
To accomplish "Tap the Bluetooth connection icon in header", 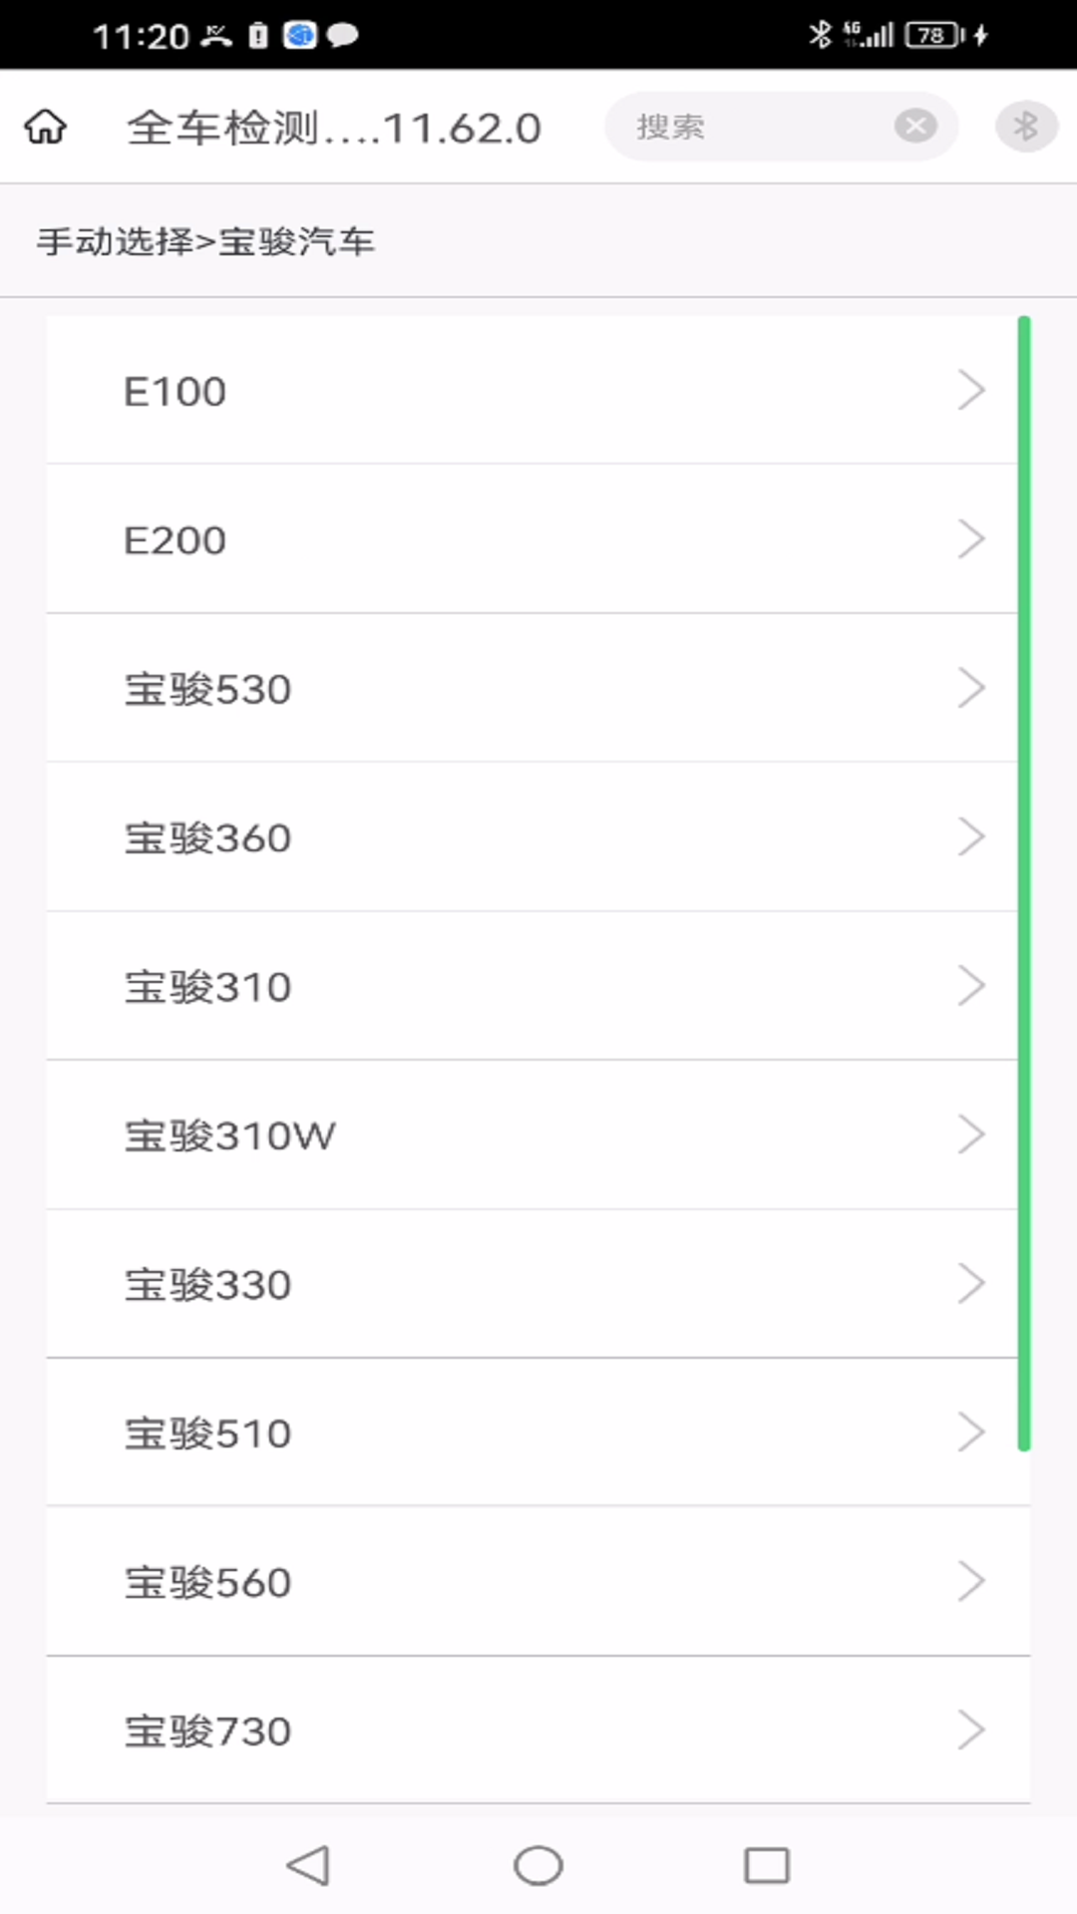I will pos(1026,127).
